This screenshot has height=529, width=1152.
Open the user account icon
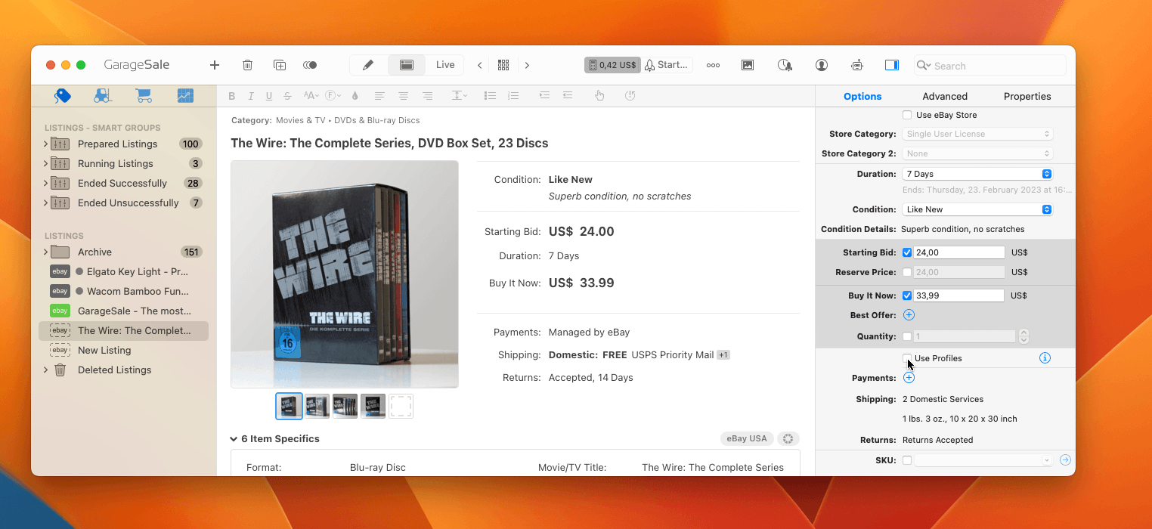coord(822,65)
